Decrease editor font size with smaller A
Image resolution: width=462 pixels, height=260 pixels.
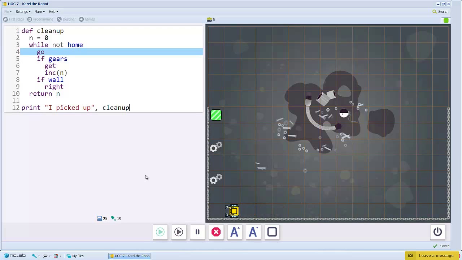[253, 232]
